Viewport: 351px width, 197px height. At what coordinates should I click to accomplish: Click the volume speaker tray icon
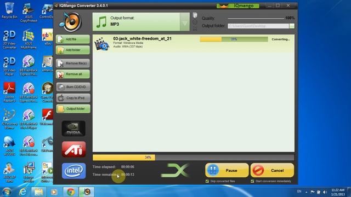click(x=325, y=192)
